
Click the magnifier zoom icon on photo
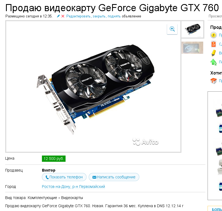172,29
